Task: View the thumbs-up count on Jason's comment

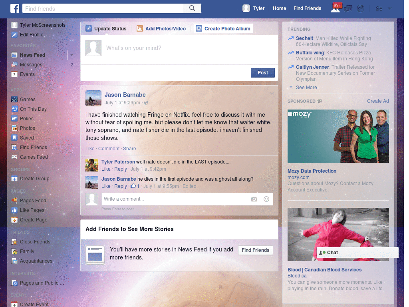Action: [x=135, y=186]
